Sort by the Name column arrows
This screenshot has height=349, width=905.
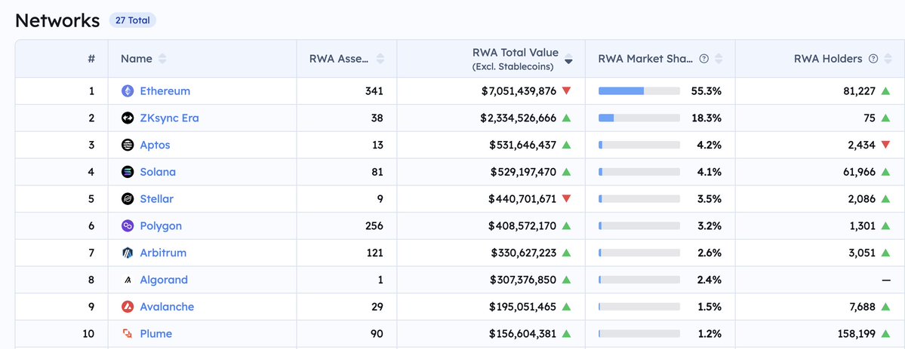(162, 59)
